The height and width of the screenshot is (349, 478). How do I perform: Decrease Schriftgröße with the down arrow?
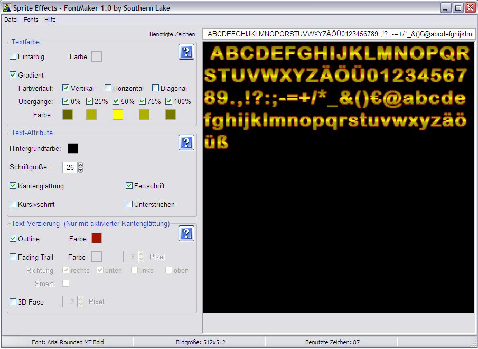coord(80,170)
